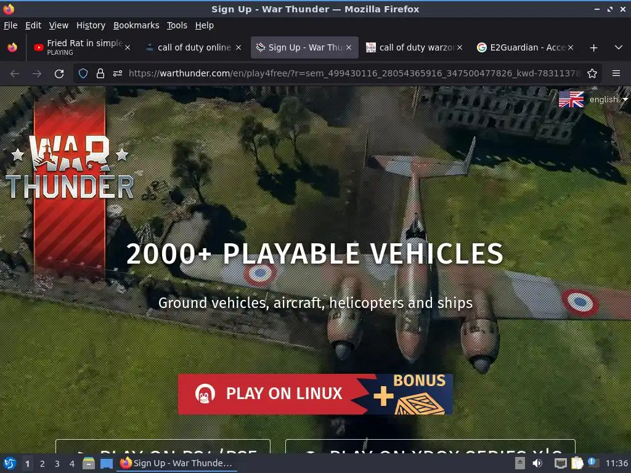Image resolution: width=631 pixels, height=473 pixels.
Task: Expand the english language selector
Action: pos(608,99)
